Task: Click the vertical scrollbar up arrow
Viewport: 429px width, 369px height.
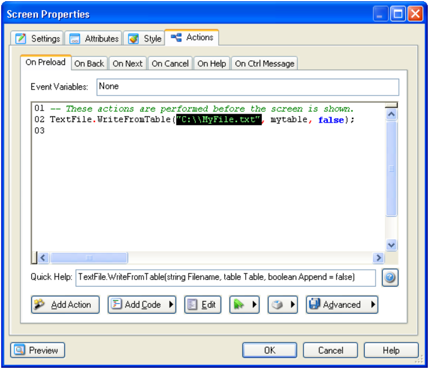Action: 392,114
